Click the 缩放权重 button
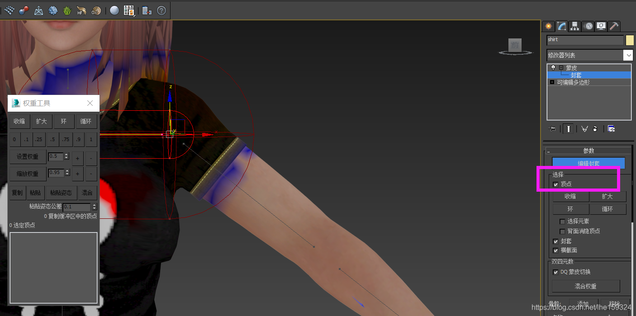The width and height of the screenshot is (636, 316). (28, 174)
